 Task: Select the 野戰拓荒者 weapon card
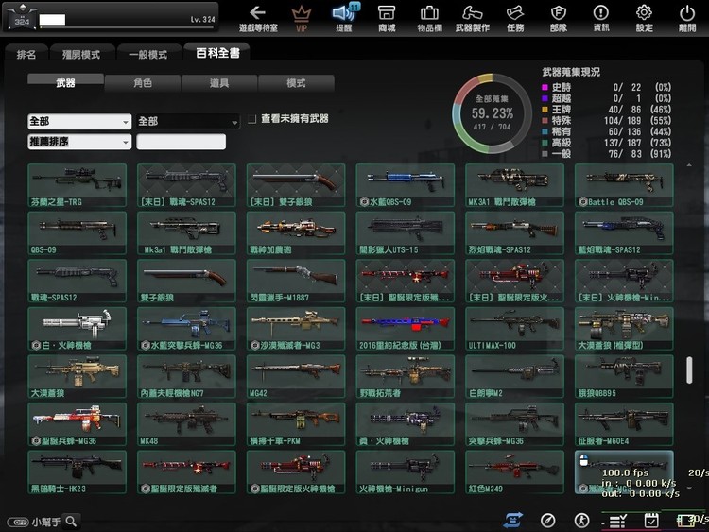tap(406, 376)
